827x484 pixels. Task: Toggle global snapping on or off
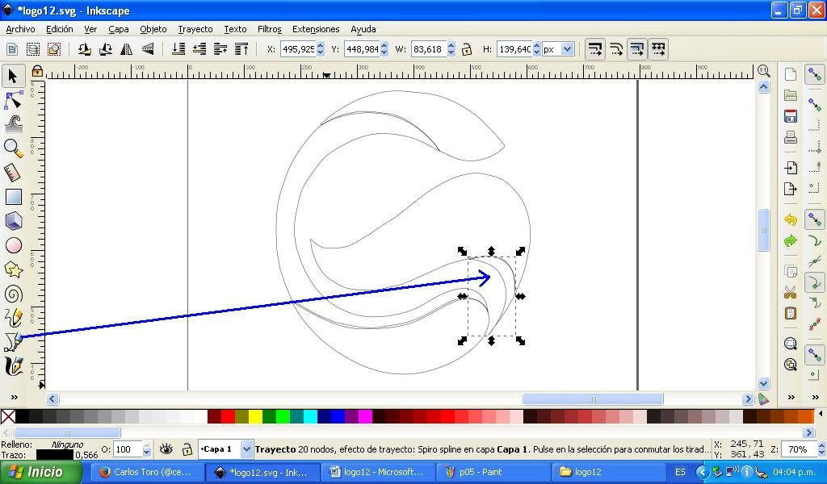point(814,75)
